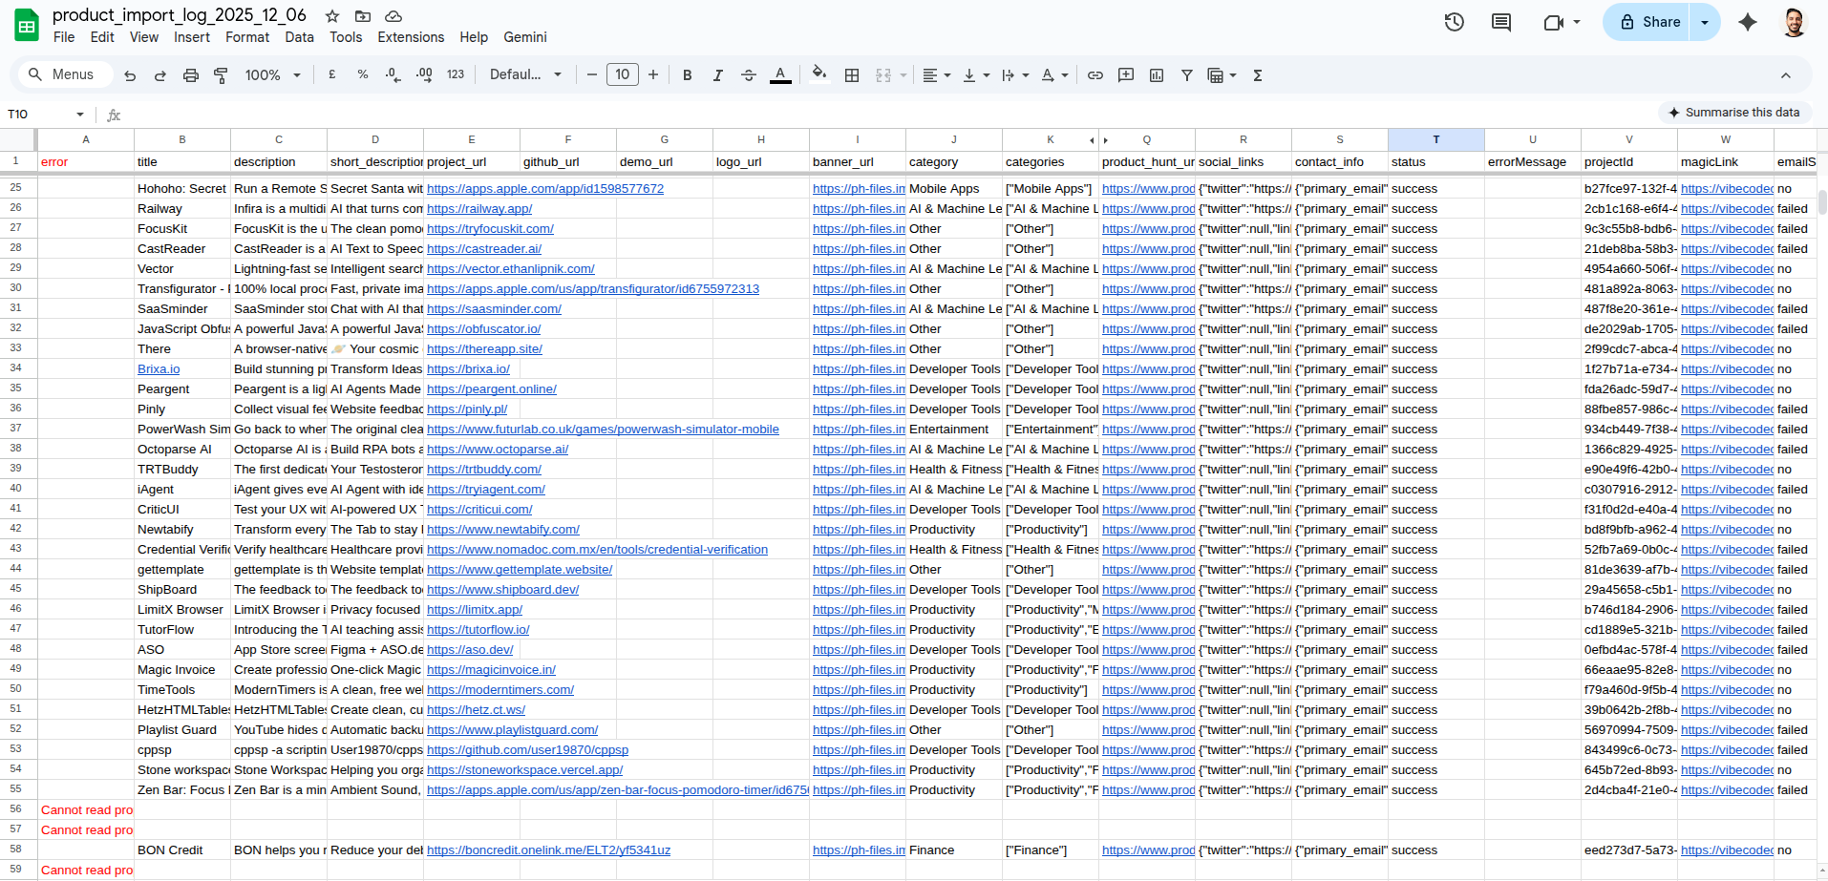Open the Brixa.io title link
The height and width of the screenshot is (881, 1828).
(x=159, y=369)
